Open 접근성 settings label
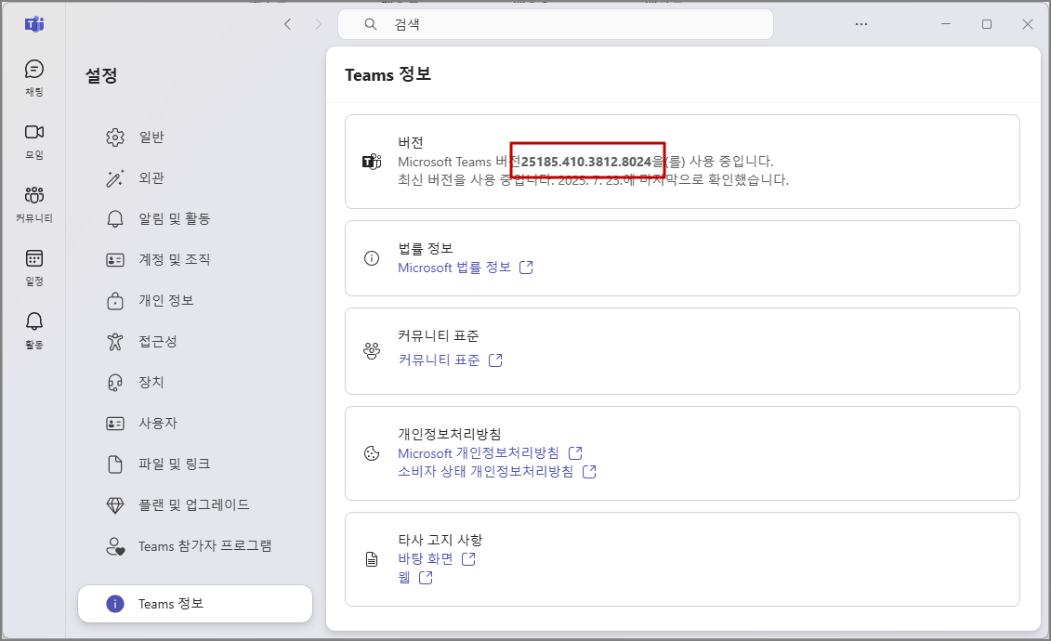The width and height of the screenshot is (1051, 641). [x=158, y=342]
